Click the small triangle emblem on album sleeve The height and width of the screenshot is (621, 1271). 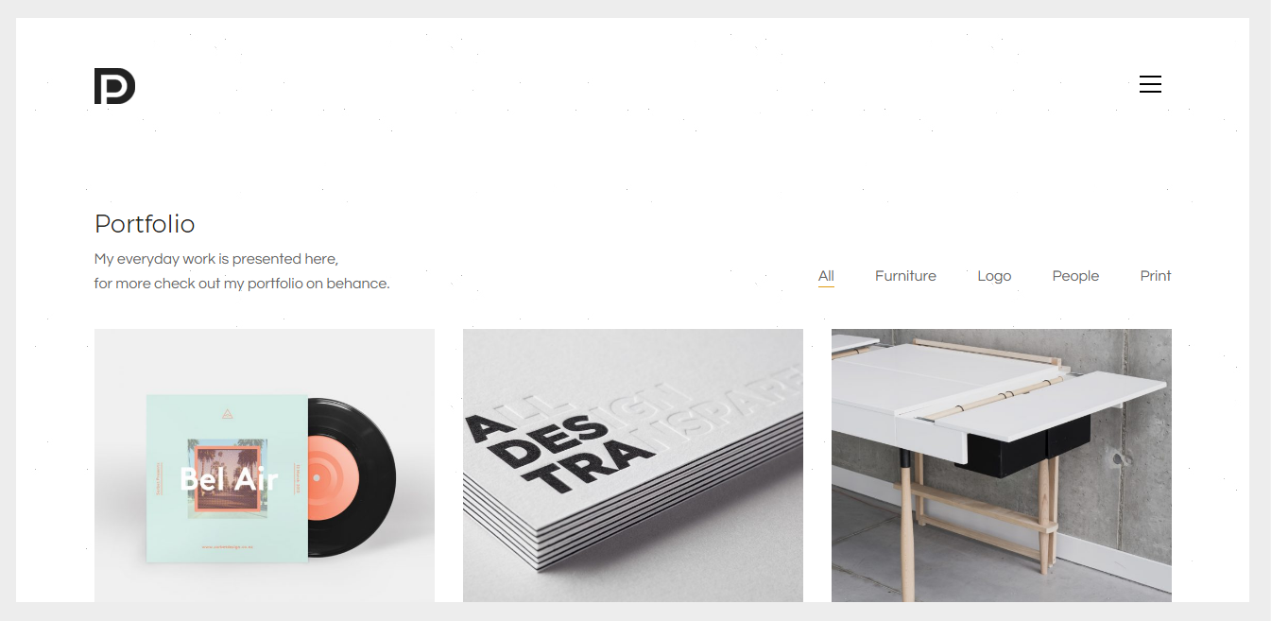point(226,413)
